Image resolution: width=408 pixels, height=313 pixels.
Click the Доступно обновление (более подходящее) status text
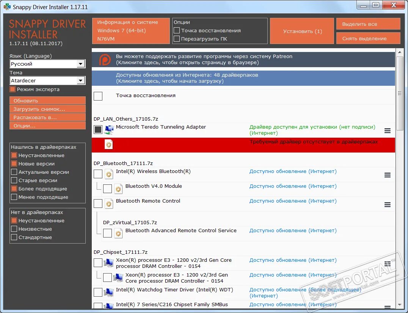click(305, 293)
